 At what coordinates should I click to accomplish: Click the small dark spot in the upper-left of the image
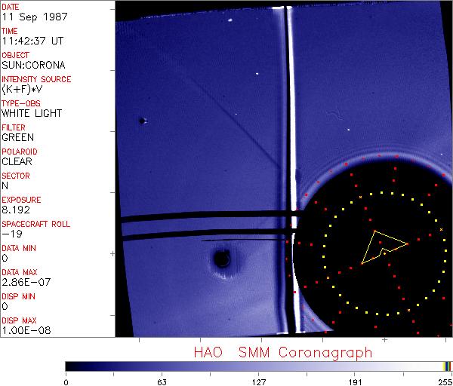(141, 121)
